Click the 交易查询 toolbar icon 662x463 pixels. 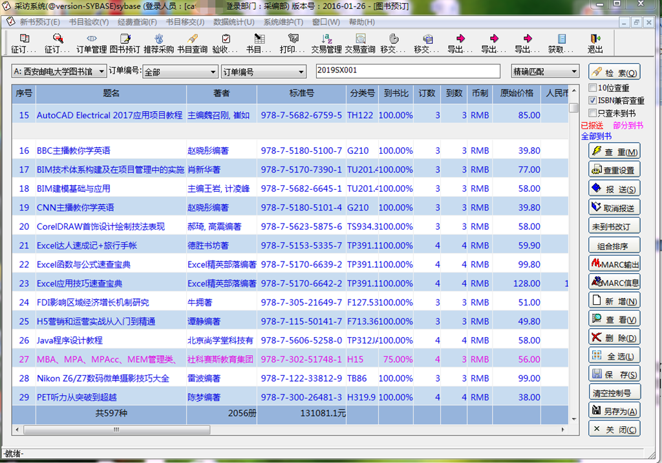pos(360,43)
